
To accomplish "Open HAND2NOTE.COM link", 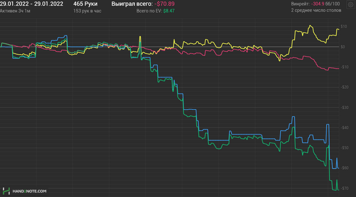I will pos(29,191).
